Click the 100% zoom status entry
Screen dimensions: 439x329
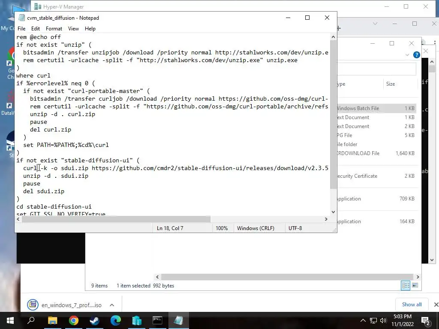tap(222, 228)
